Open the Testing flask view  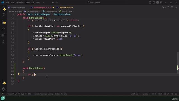[x=3, y=42]
